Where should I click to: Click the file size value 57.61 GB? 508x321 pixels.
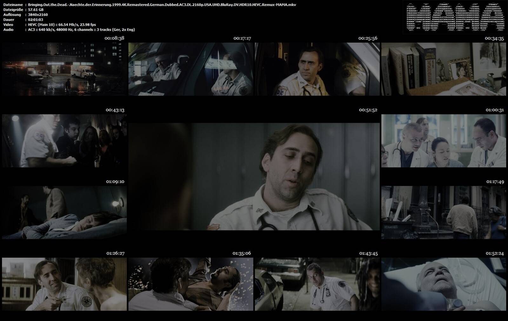pyautogui.click(x=36, y=10)
